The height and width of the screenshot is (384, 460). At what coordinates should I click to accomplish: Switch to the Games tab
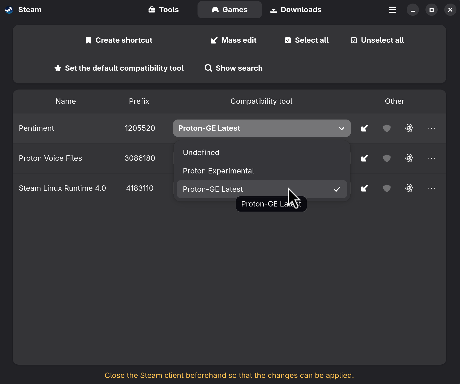click(230, 10)
